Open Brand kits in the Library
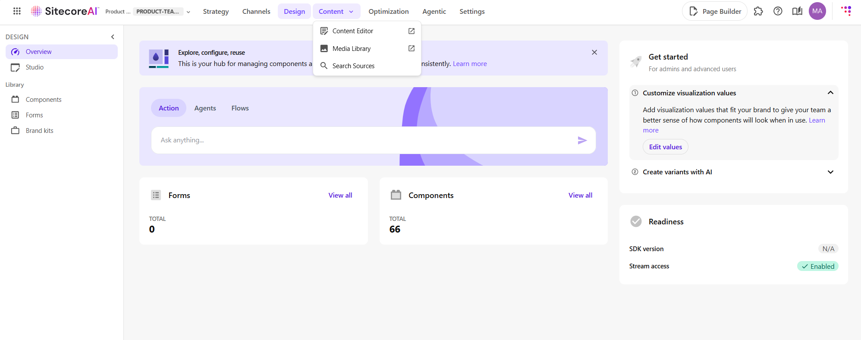Screen dimensions: 861x340 click(x=62, y=131)
